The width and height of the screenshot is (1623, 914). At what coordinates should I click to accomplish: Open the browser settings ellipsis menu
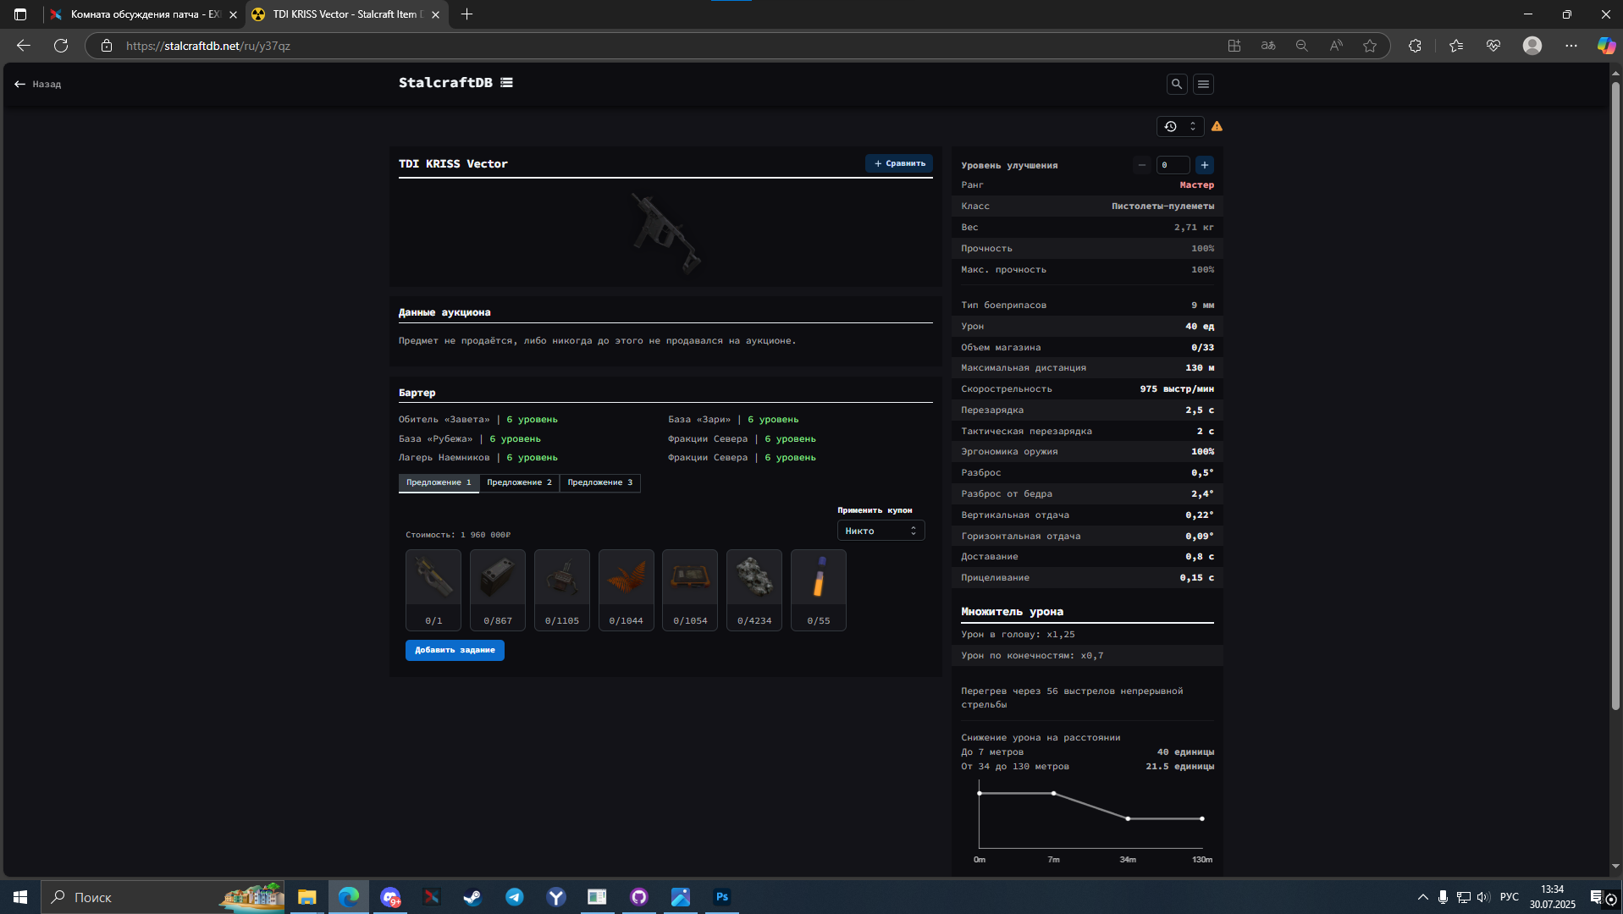pos(1571,46)
